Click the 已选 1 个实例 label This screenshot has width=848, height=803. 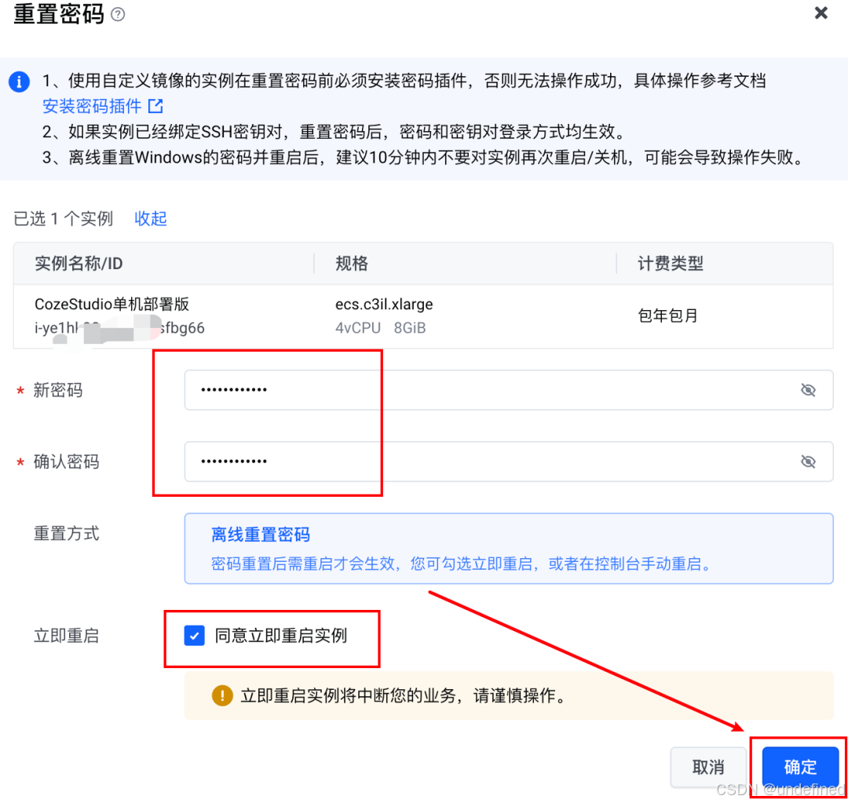64,218
